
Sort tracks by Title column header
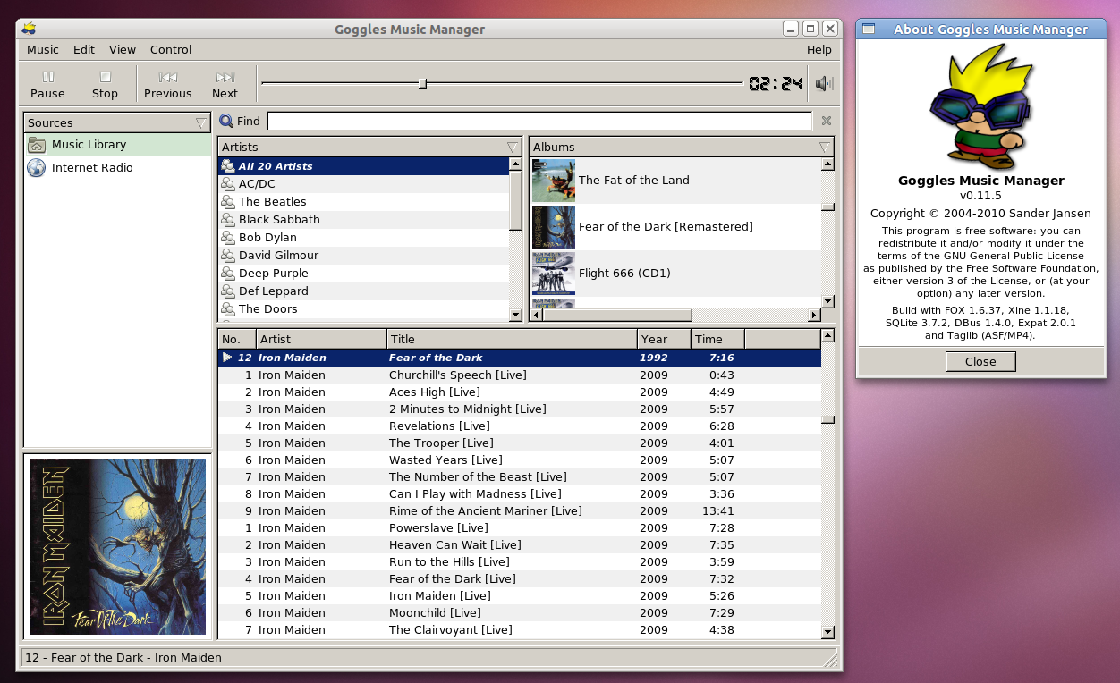[x=512, y=339]
